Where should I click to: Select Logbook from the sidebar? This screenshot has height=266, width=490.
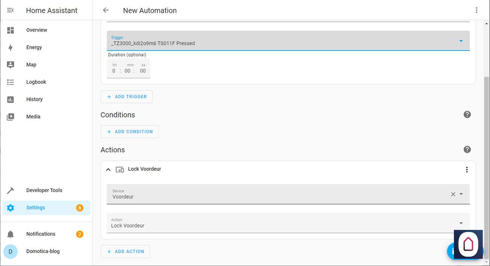pos(36,82)
